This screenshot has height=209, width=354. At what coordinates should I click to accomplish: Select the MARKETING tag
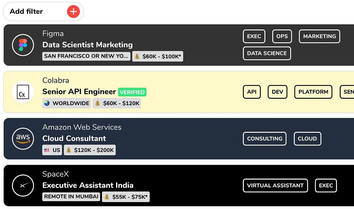coord(319,36)
